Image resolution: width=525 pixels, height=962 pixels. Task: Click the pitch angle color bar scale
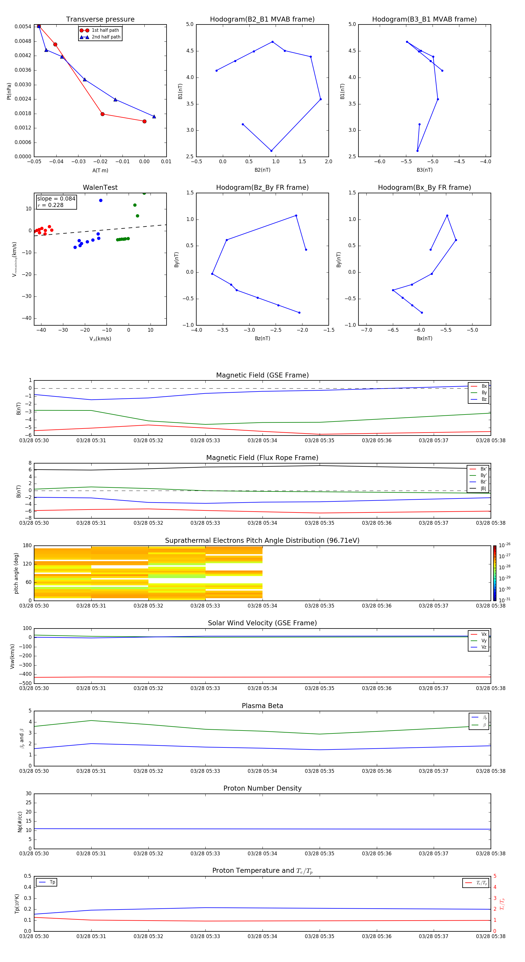[495, 573]
